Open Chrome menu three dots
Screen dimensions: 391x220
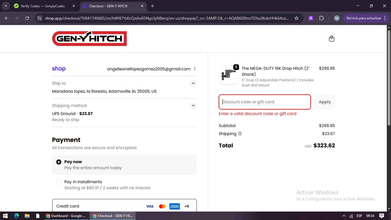(x=385, y=18)
